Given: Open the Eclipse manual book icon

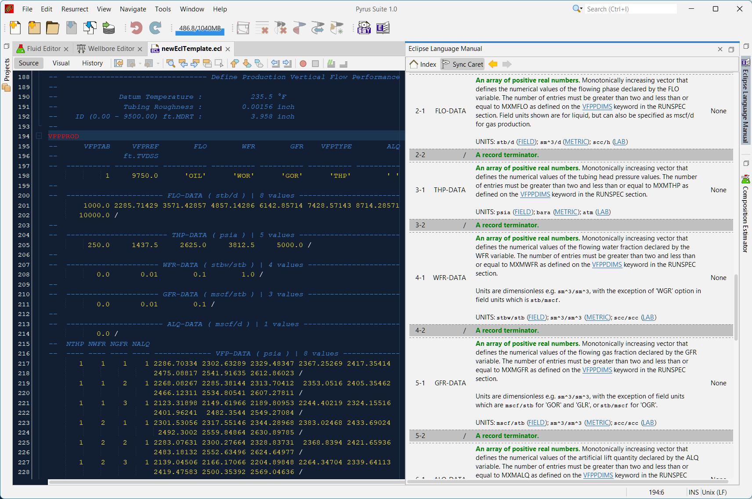Looking at the screenshot, I should [x=383, y=28].
